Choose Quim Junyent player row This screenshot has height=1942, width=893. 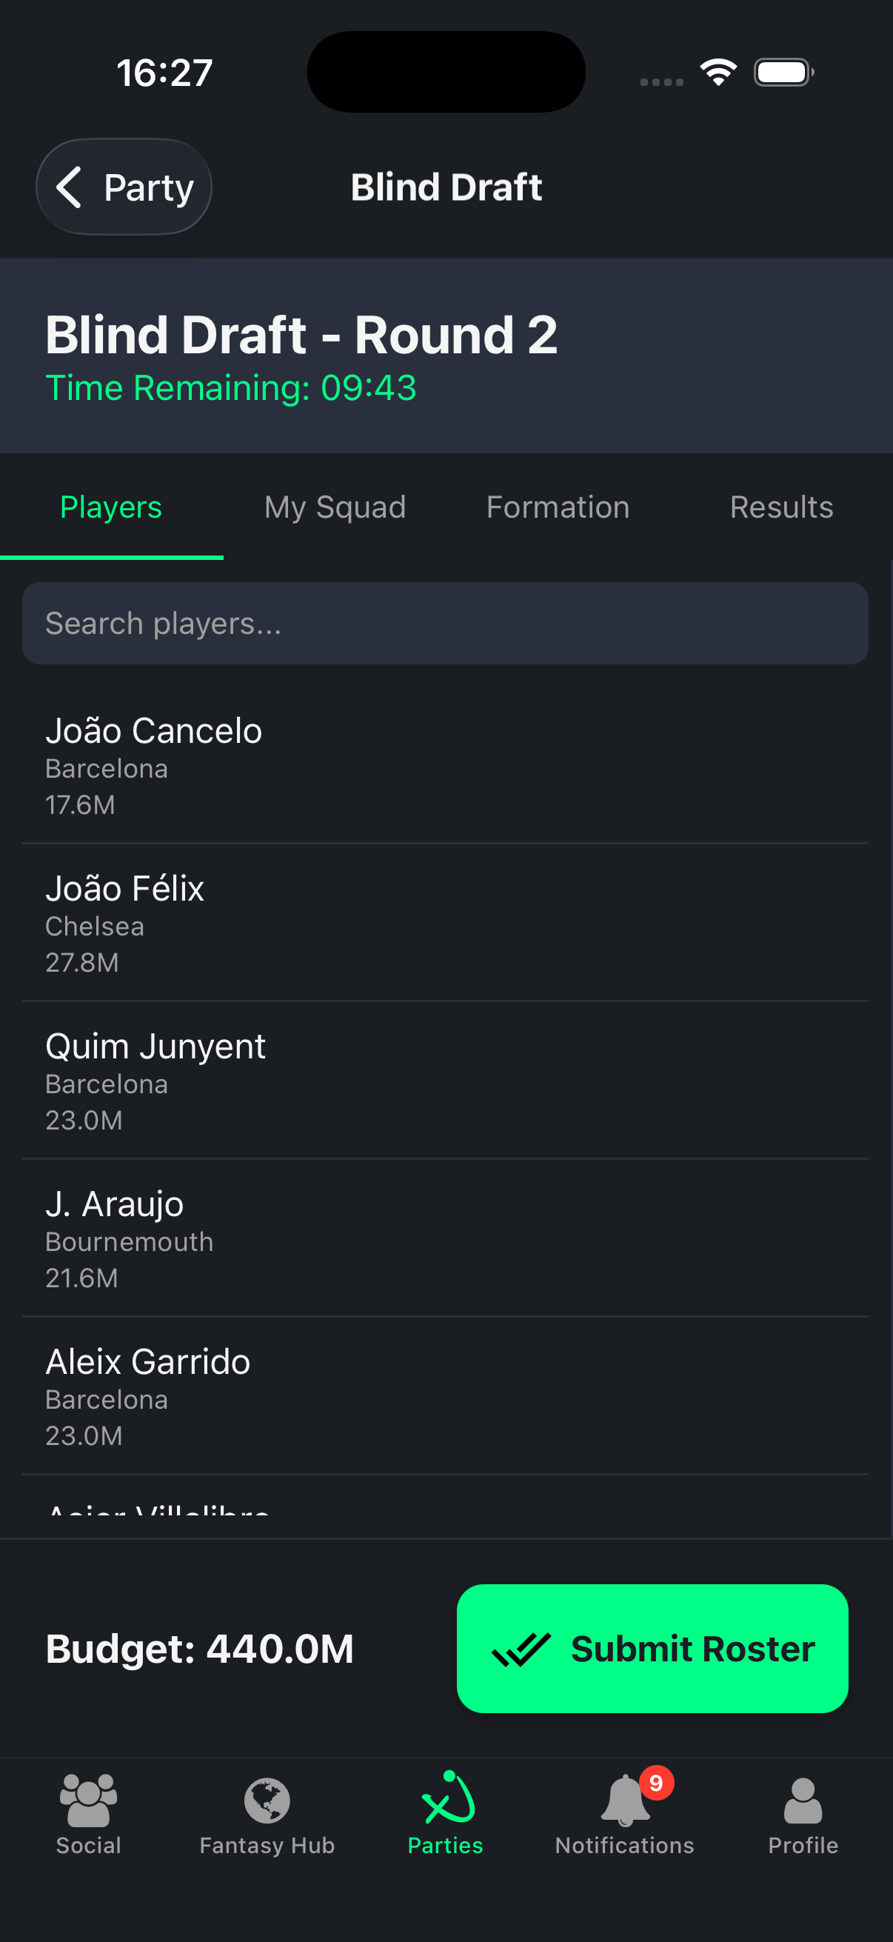click(445, 1081)
